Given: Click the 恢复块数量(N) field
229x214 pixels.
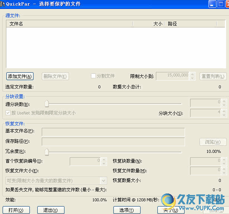Looking at the screenshot, I should [x=206, y=161].
